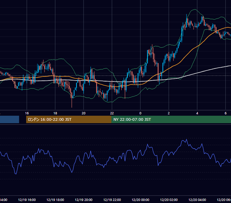Click the 12/19 18:00 date label
This screenshot has height=203, width=231.
(x=55, y=200)
